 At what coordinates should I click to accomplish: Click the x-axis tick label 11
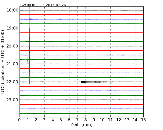(110, 120)
